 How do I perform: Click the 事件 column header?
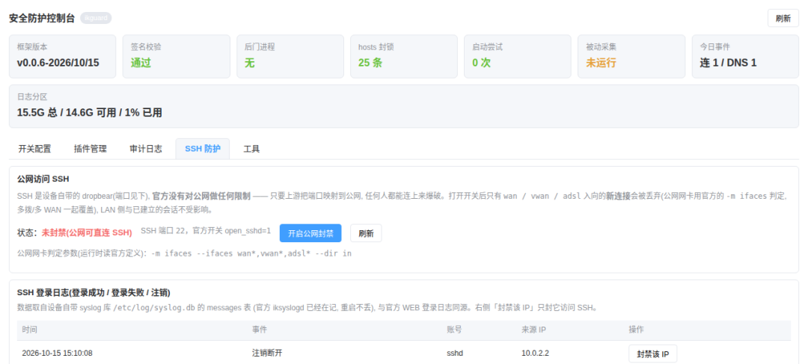point(260,329)
